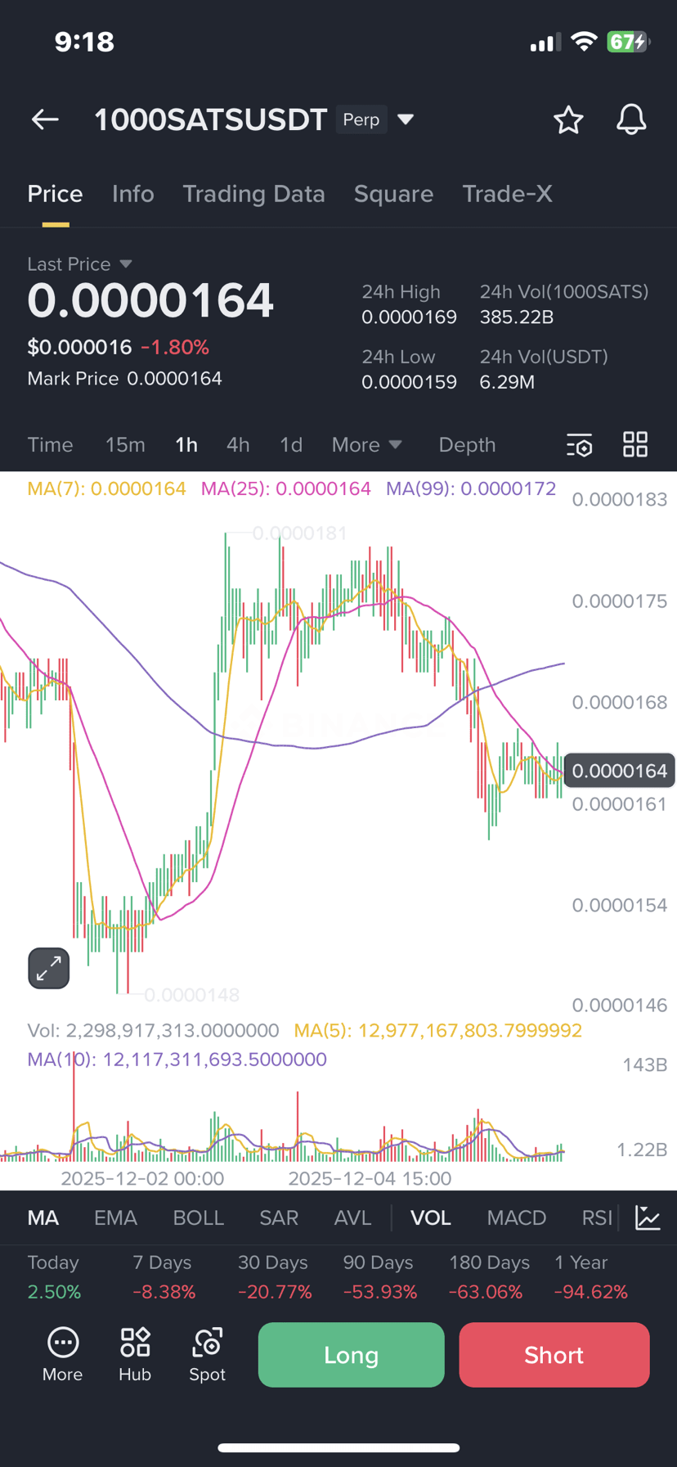
Task: Open the Trading Data tab
Action: click(x=253, y=194)
